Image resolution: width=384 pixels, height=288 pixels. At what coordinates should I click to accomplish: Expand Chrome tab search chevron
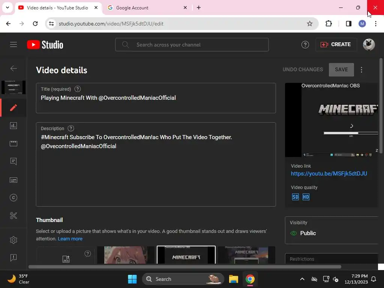coord(7,7)
